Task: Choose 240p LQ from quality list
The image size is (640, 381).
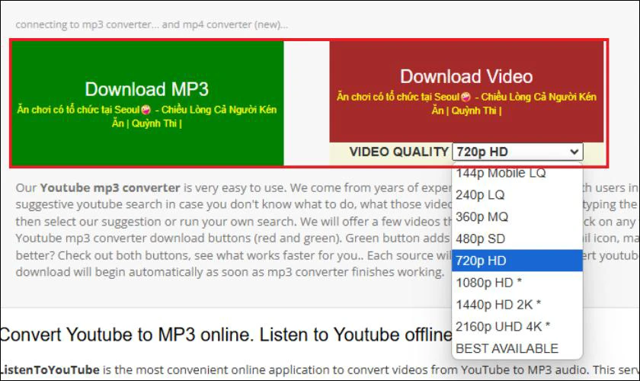Action: [x=517, y=195]
